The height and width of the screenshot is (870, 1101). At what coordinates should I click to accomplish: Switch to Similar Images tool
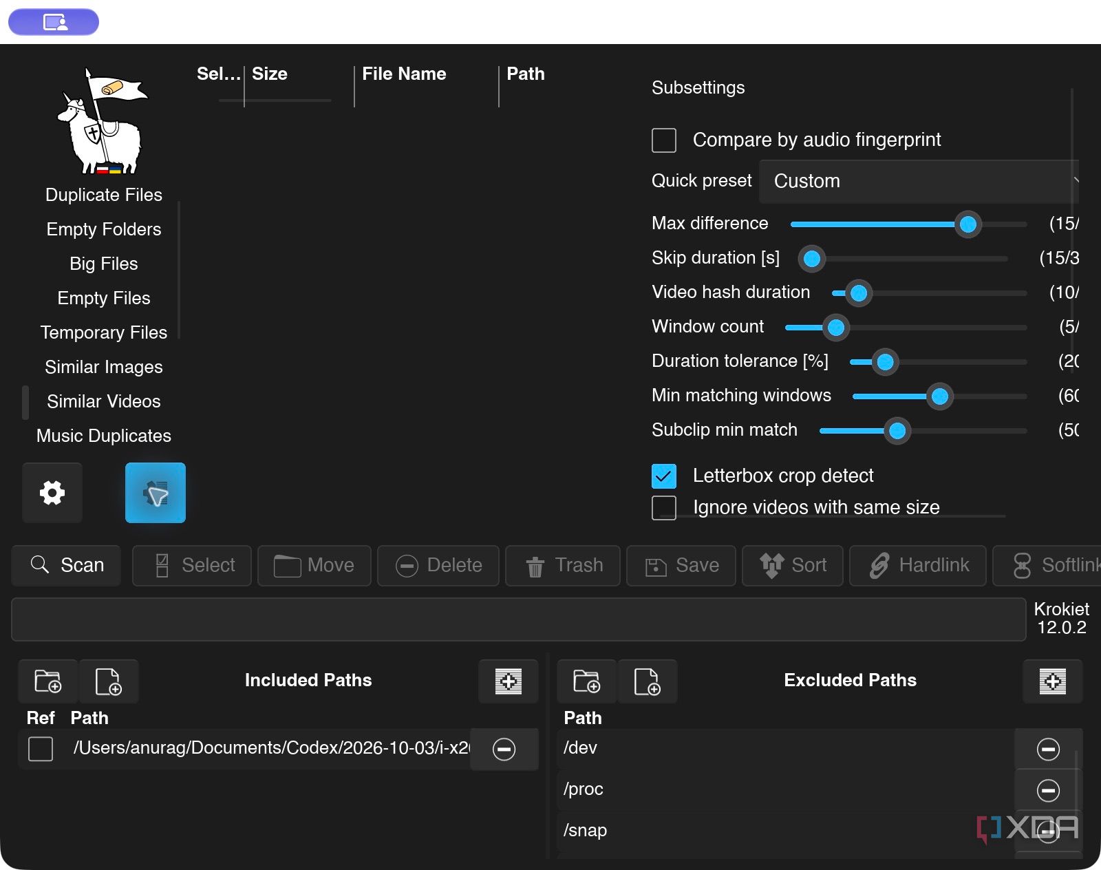pos(104,368)
